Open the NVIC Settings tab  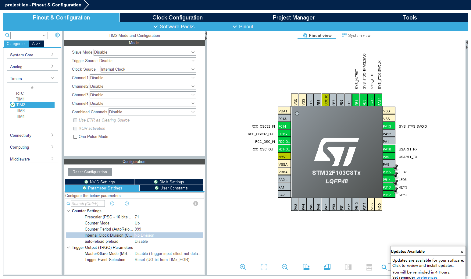(x=100, y=182)
